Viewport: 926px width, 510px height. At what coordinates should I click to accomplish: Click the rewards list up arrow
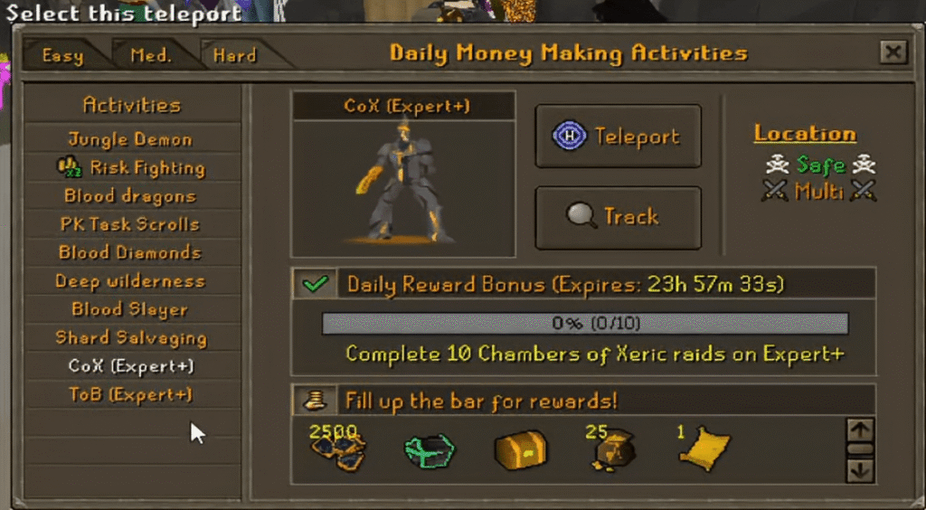pyautogui.click(x=860, y=430)
